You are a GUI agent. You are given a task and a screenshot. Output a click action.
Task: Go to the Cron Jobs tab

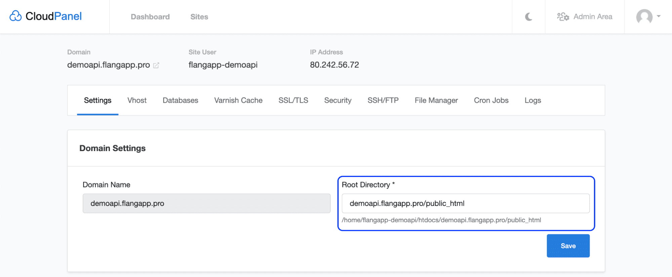491,100
